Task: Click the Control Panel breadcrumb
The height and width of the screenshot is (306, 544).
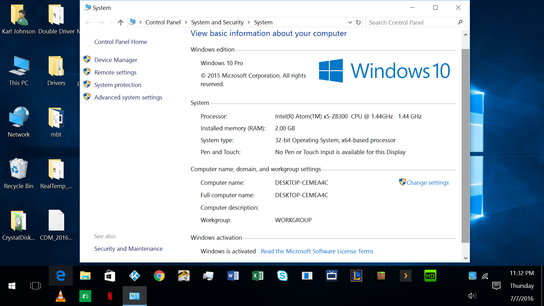Action: pyautogui.click(x=163, y=22)
